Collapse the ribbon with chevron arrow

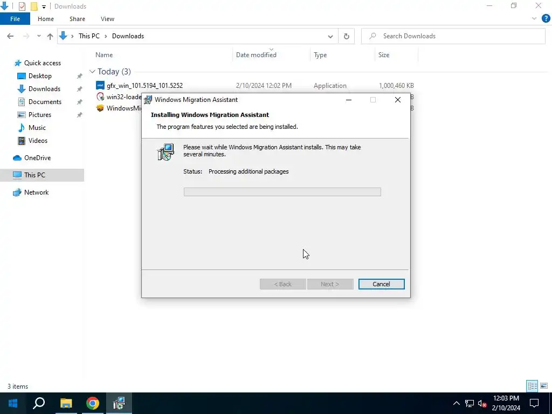click(x=534, y=19)
